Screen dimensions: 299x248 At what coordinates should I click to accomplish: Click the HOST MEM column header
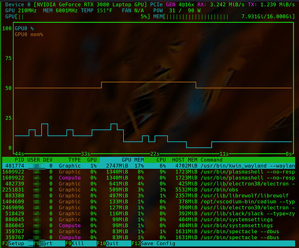[x=185, y=160]
